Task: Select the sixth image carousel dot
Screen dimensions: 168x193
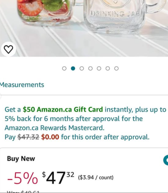Action: pyautogui.click(x=108, y=68)
